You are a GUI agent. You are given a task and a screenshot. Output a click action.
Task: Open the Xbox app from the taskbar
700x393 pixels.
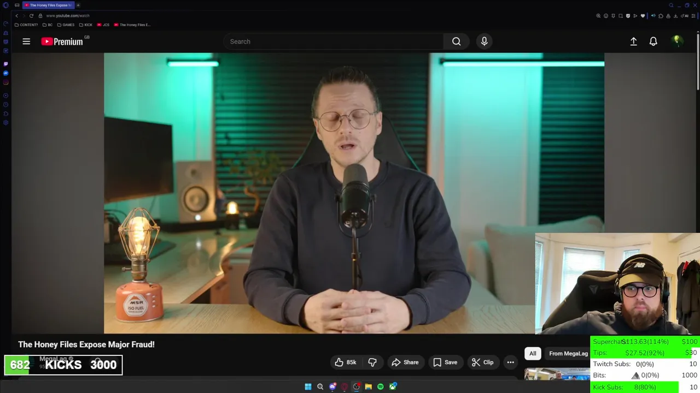[x=393, y=386]
